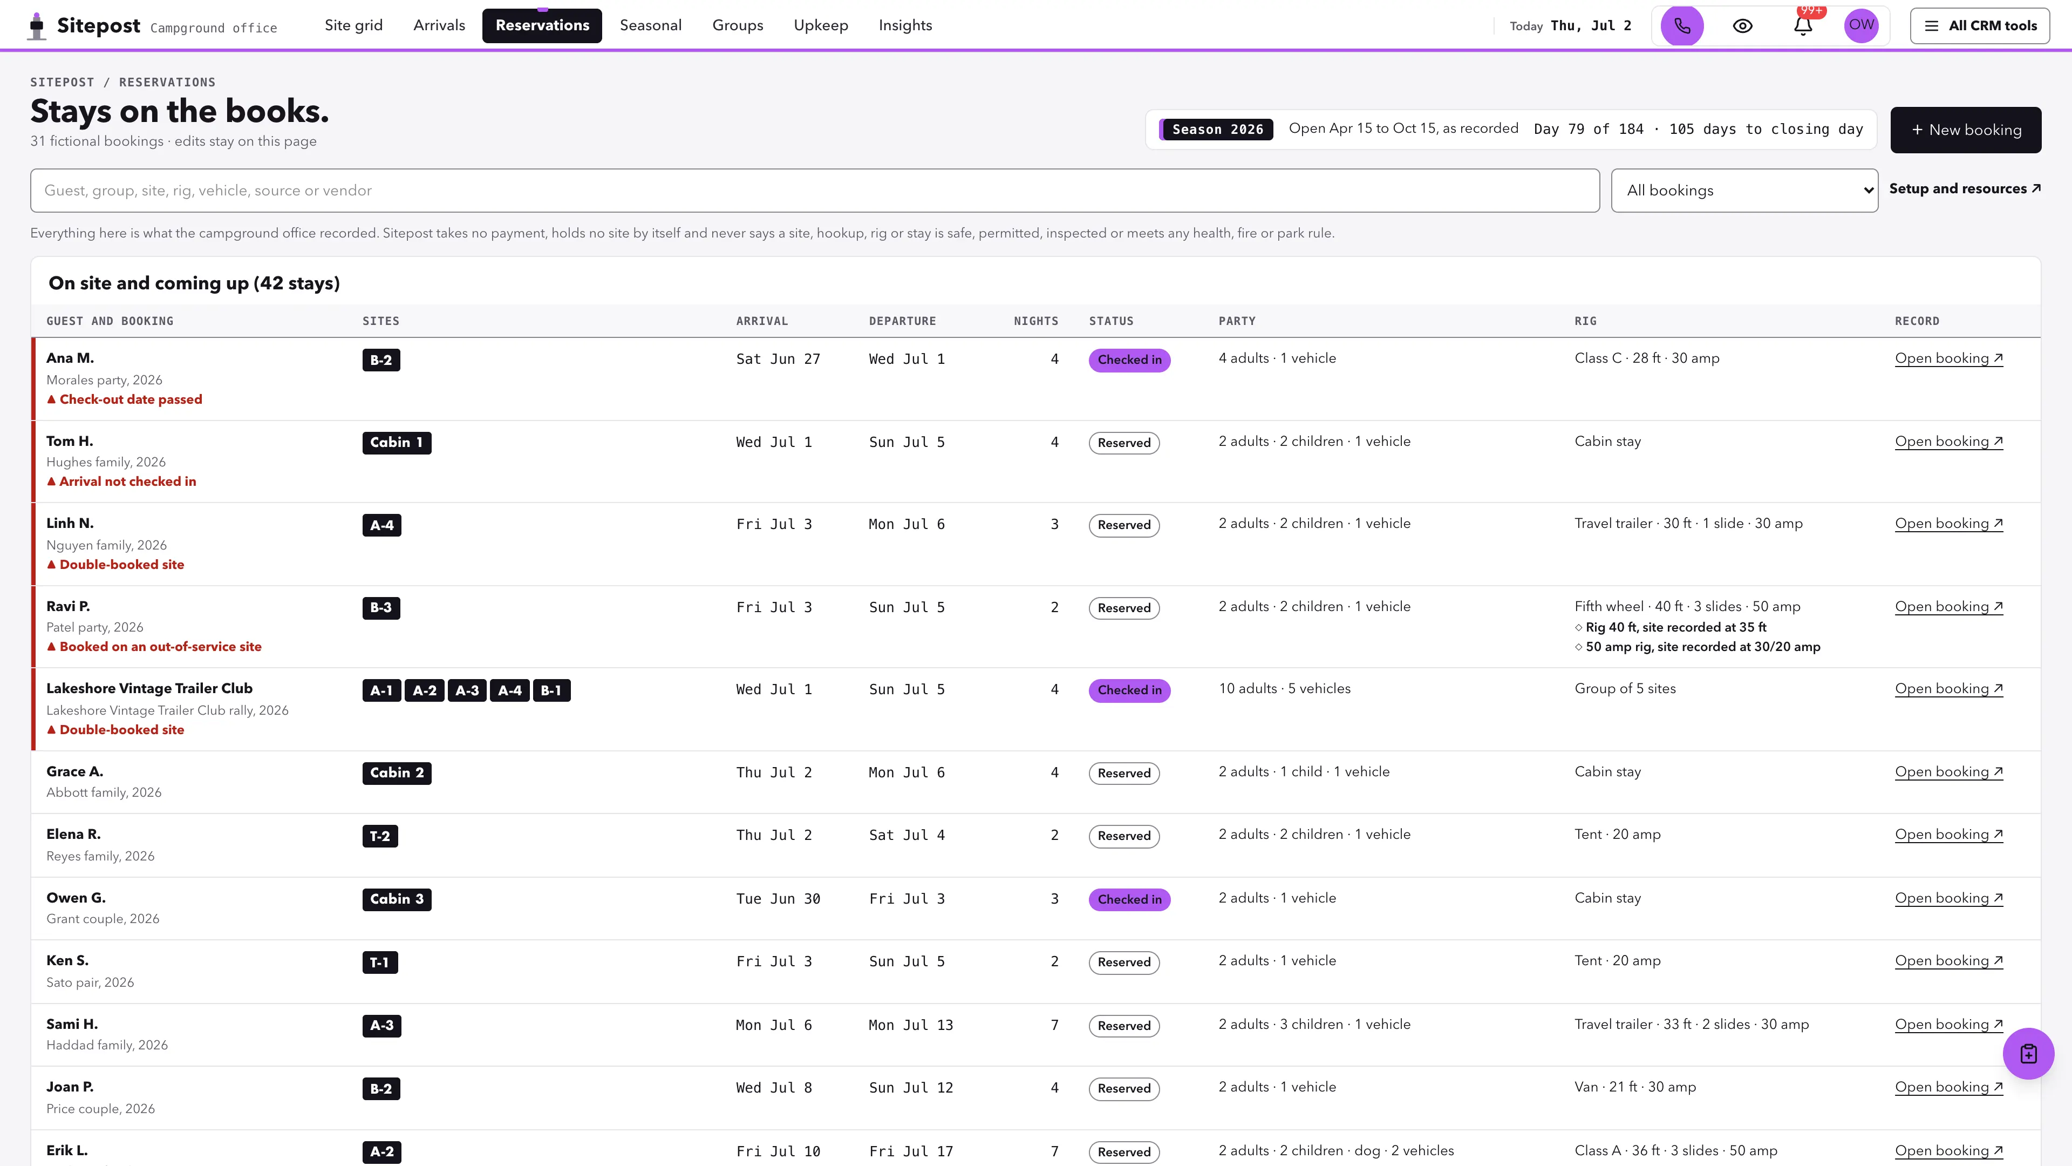Focus the guest, group, site search field
The height and width of the screenshot is (1166, 2072).
point(815,191)
